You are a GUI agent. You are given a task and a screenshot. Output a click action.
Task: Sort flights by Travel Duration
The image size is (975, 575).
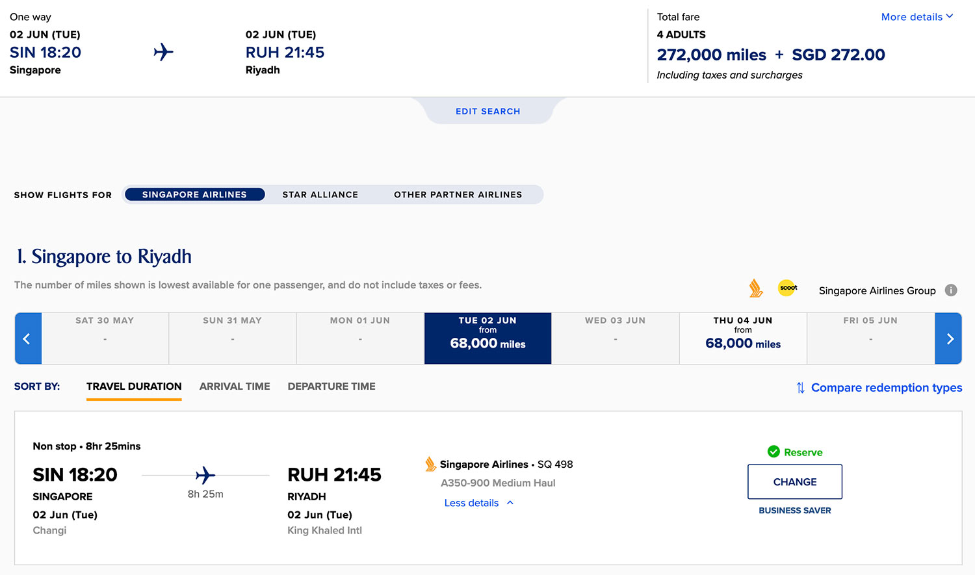coord(134,386)
